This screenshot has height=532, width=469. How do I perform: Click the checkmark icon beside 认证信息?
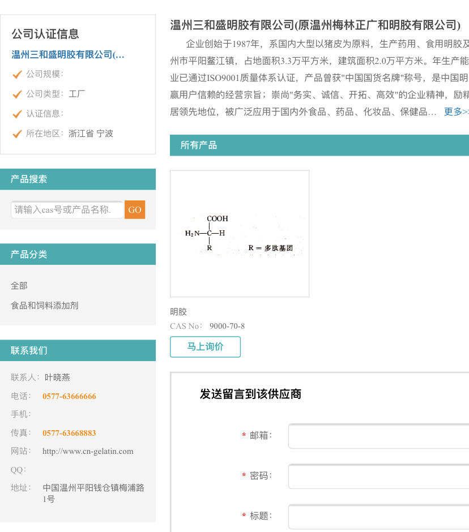17,114
